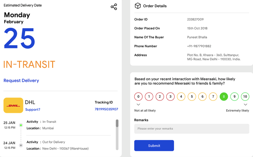
Task: Pick rating 9 in green circle
Action: point(234,97)
